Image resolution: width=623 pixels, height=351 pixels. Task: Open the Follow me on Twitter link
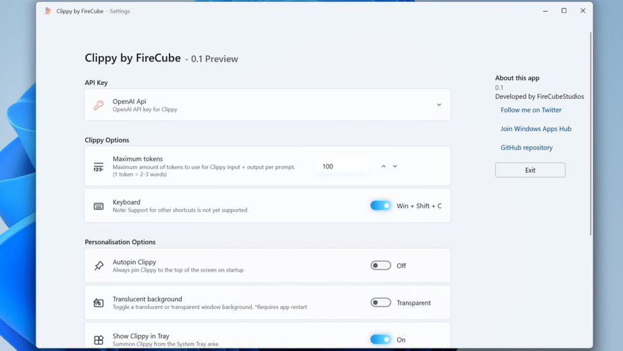(531, 110)
